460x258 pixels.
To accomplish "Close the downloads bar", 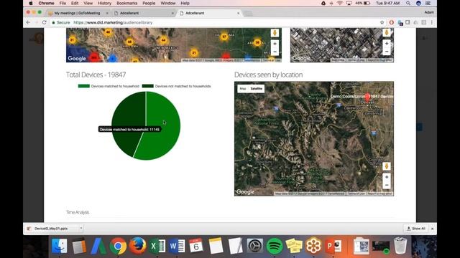I will pyautogui.click(x=432, y=229).
